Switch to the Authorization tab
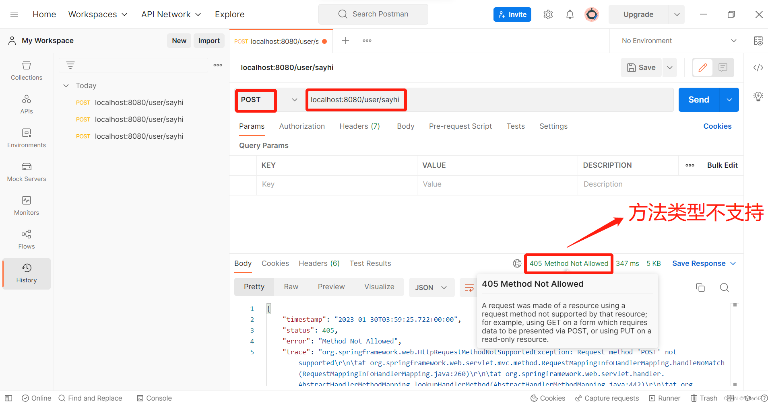 (302, 126)
